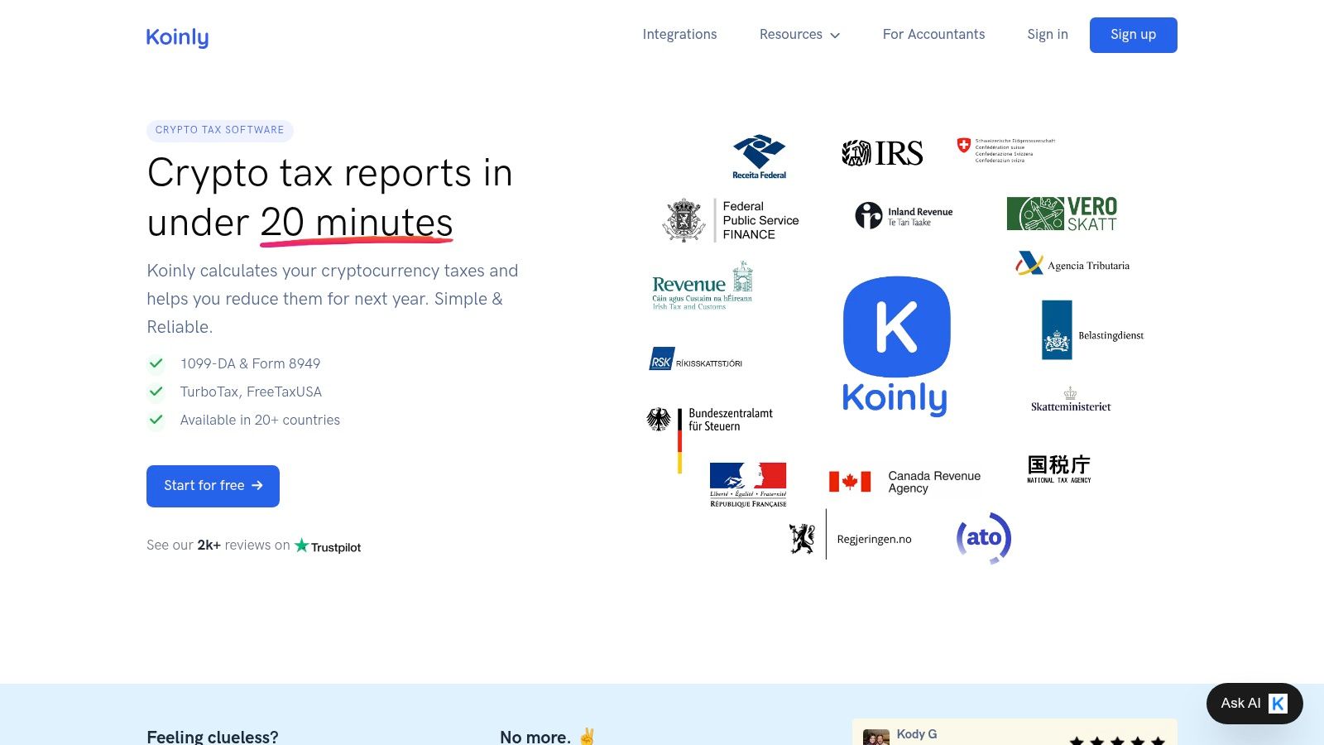Click the Skatteministeriet logo

tap(1071, 399)
